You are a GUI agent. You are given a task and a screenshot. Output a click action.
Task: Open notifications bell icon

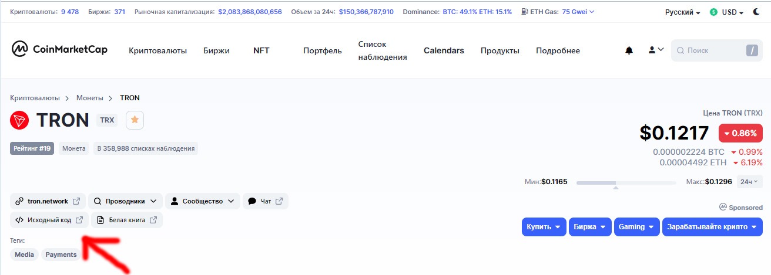point(629,50)
